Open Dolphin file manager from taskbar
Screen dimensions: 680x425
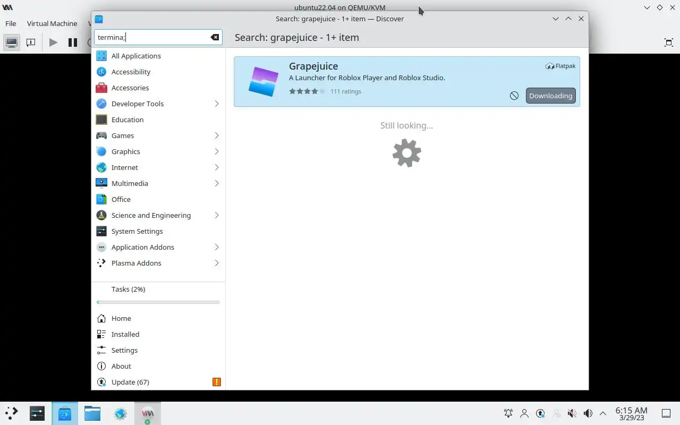(92, 413)
